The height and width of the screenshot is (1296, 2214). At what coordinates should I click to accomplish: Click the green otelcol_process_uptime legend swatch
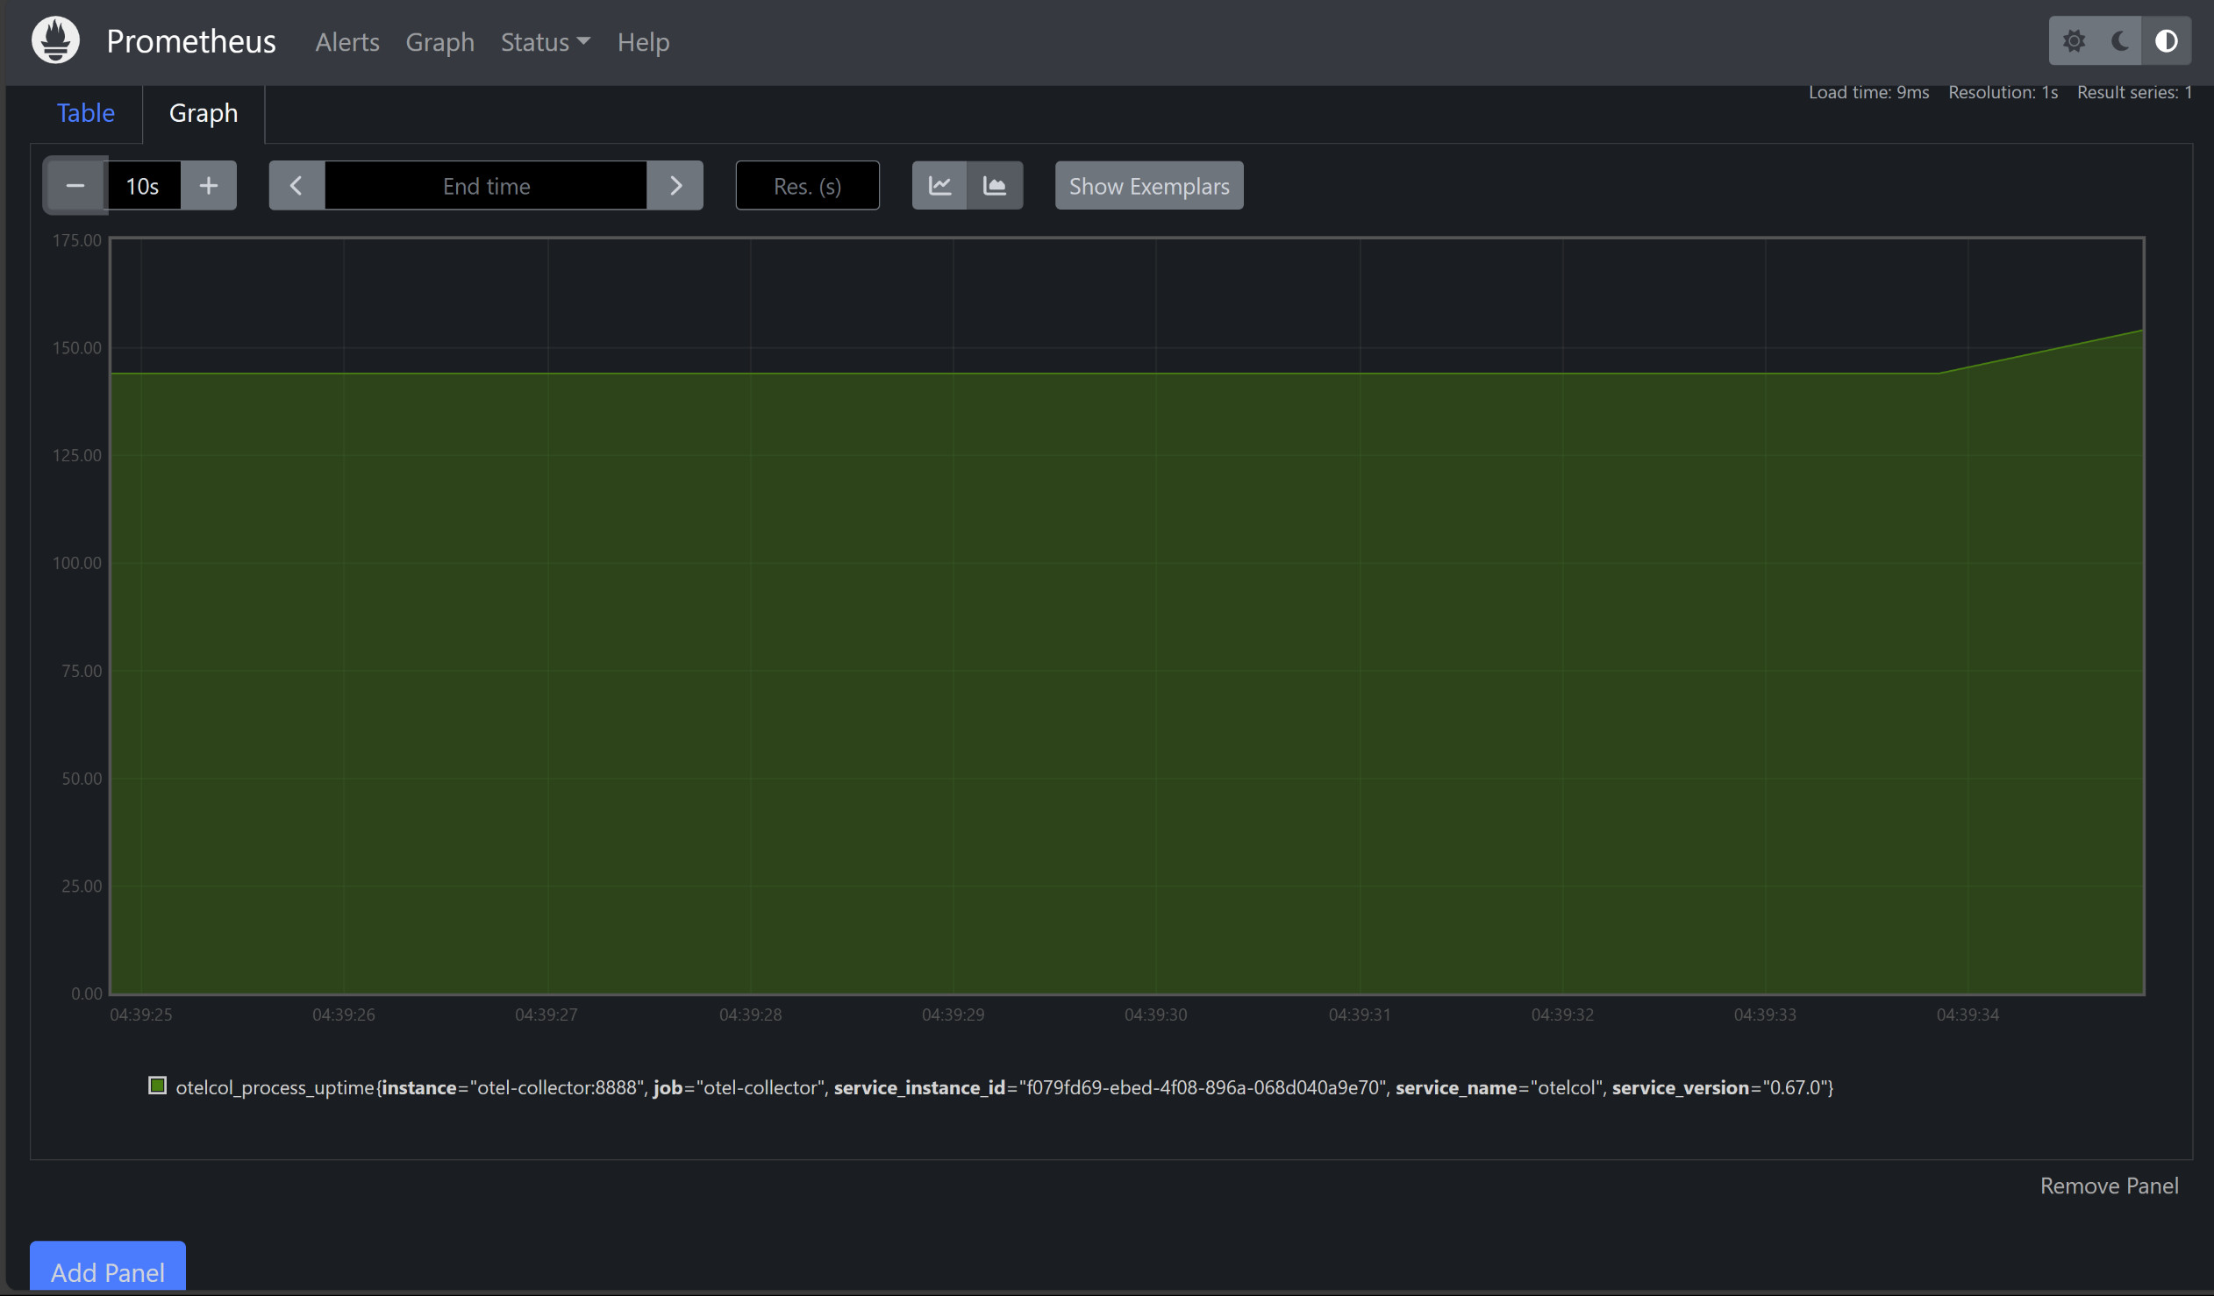coord(157,1086)
